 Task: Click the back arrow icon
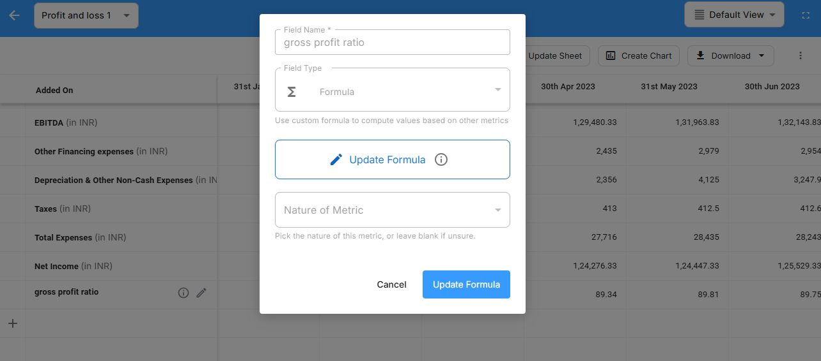point(14,15)
